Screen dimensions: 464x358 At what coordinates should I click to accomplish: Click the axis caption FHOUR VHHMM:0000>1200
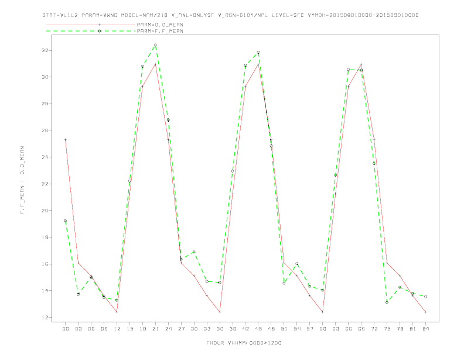244,343
